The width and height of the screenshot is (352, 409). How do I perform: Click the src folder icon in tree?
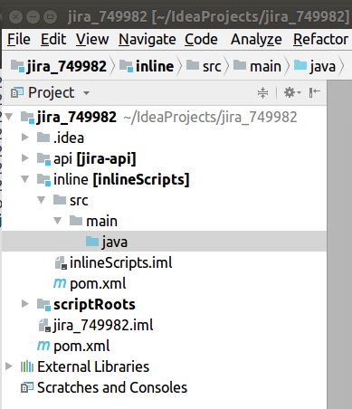point(60,200)
